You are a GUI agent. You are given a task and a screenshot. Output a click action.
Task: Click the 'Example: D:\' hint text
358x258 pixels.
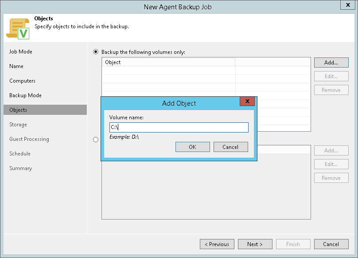[124, 137]
